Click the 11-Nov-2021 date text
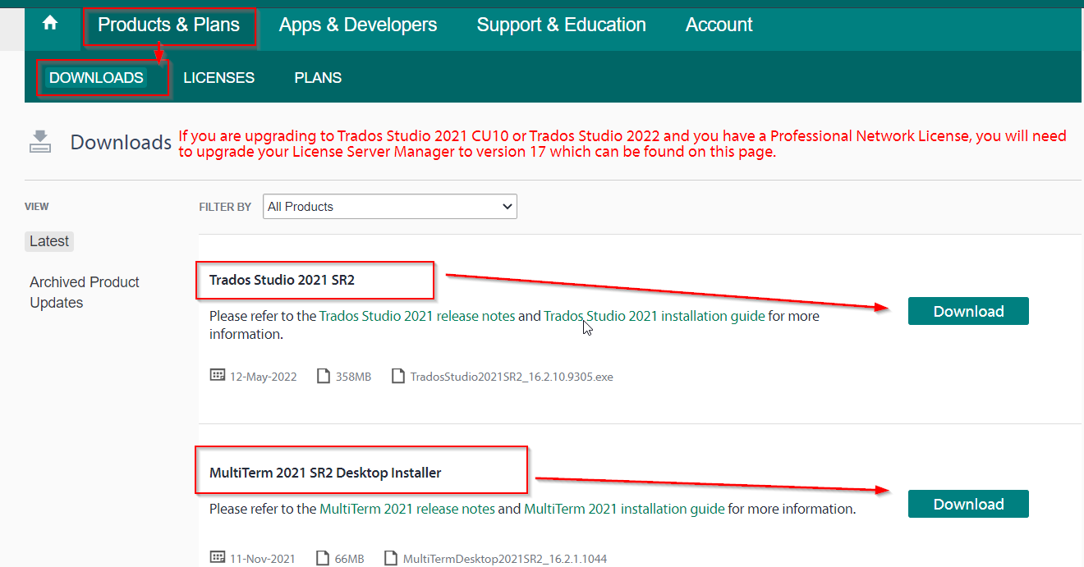The image size is (1084, 567). [x=262, y=559]
